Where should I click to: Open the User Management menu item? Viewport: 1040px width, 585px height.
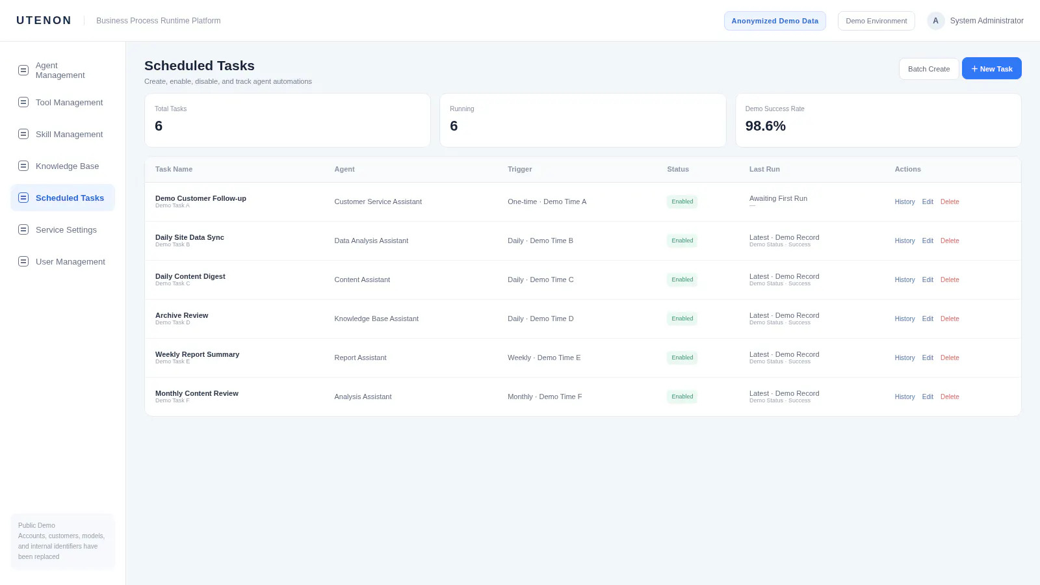click(x=62, y=261)
